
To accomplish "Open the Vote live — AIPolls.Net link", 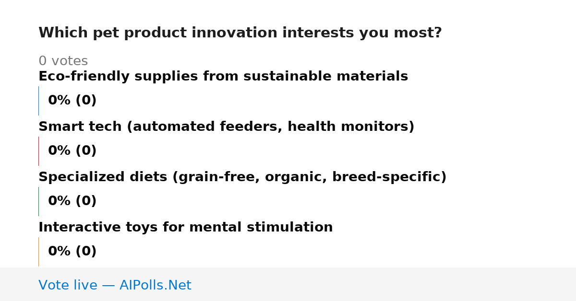I will [115, 285].
